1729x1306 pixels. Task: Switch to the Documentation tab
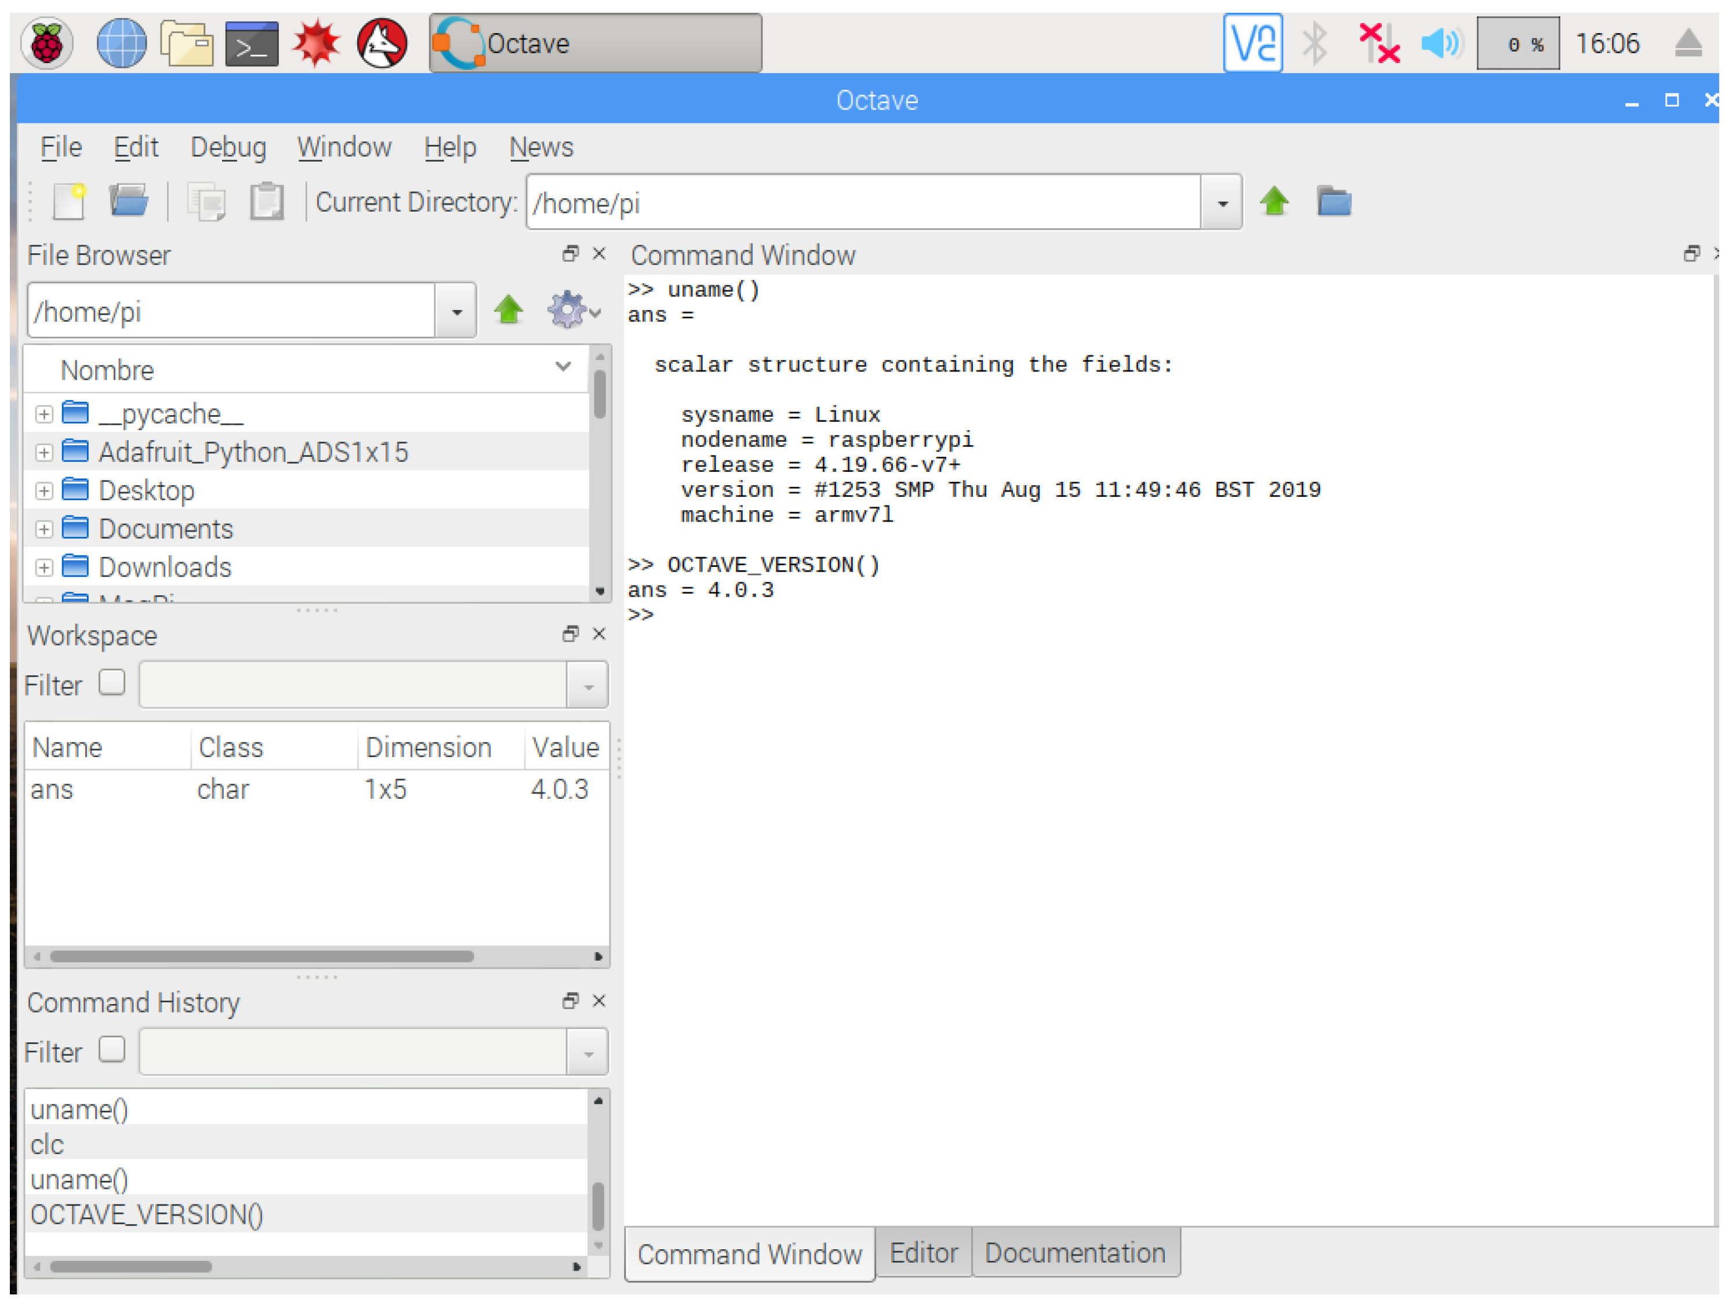pyautogui.click(x=1076, y=1254)
